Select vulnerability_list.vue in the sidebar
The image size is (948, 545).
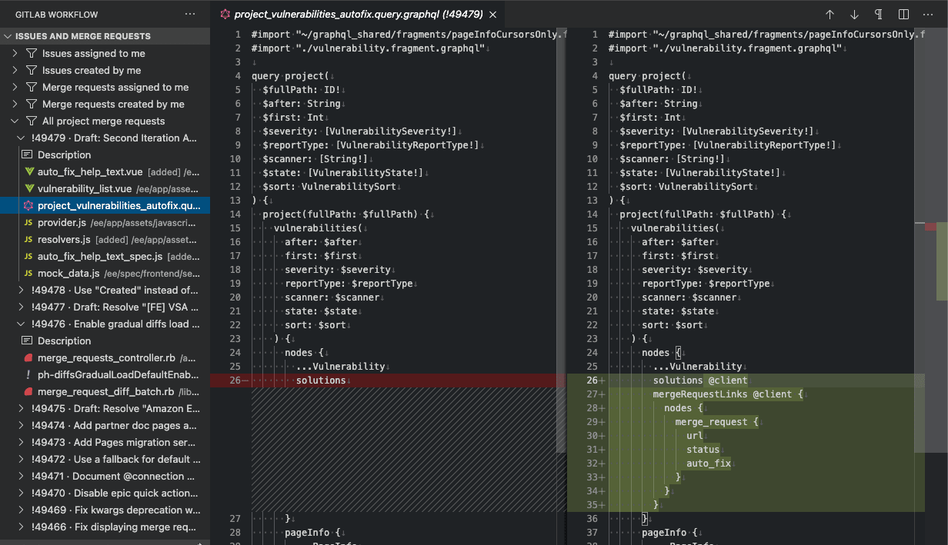pos(92,188)
